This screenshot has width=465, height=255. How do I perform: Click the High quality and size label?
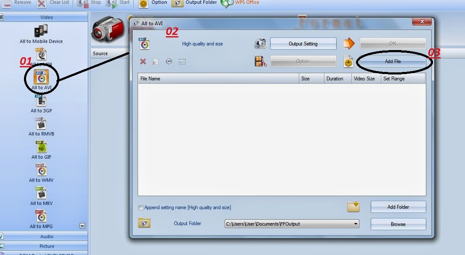(202, 44)
